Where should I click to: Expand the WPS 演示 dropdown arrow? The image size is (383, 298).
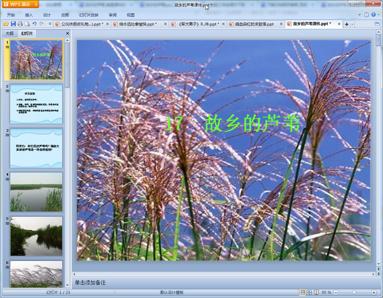click(36, 5)
